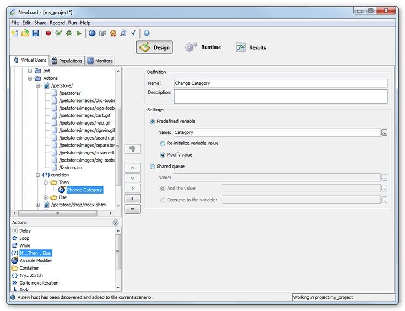Select Re-initialize variable value option
This screenshot has width=405, height=311.
tap(163, 143)
